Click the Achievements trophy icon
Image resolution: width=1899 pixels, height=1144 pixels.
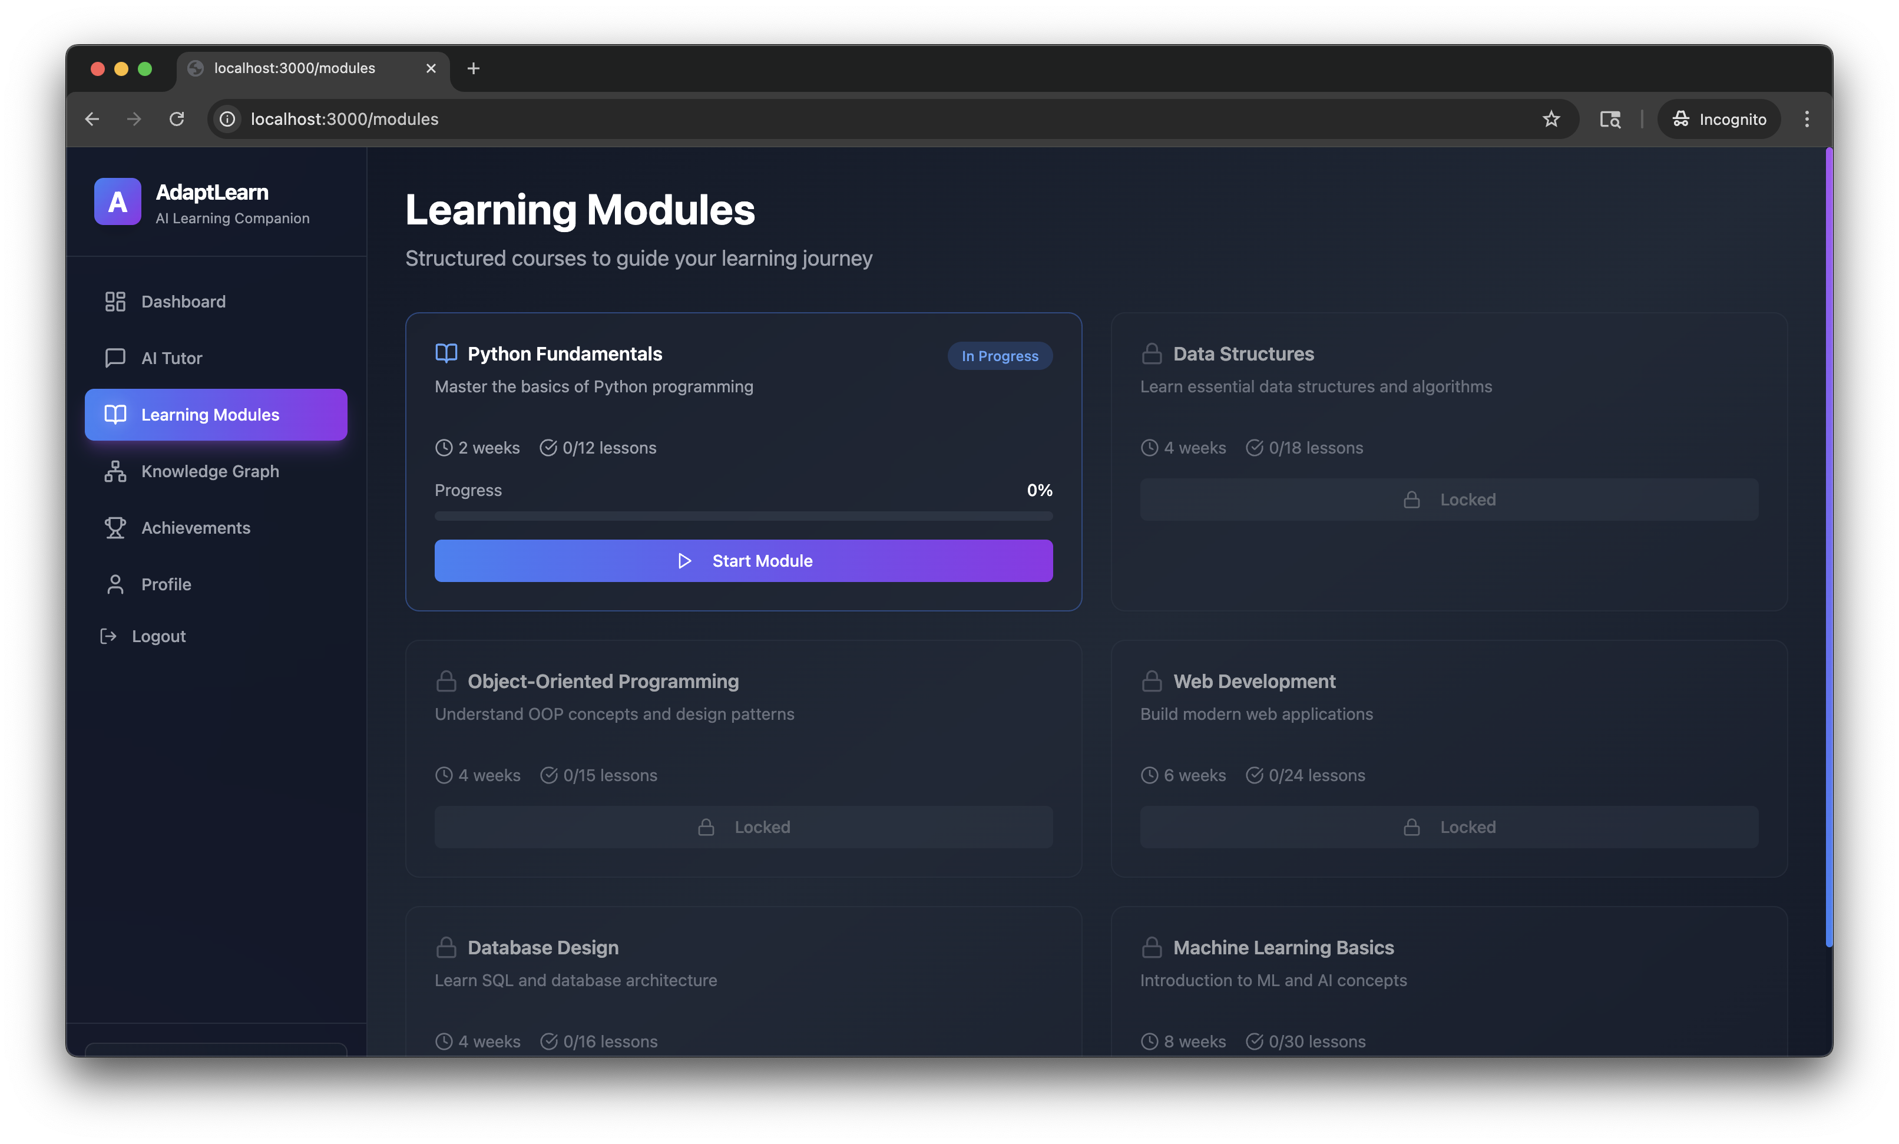click(x=115, y=528)
